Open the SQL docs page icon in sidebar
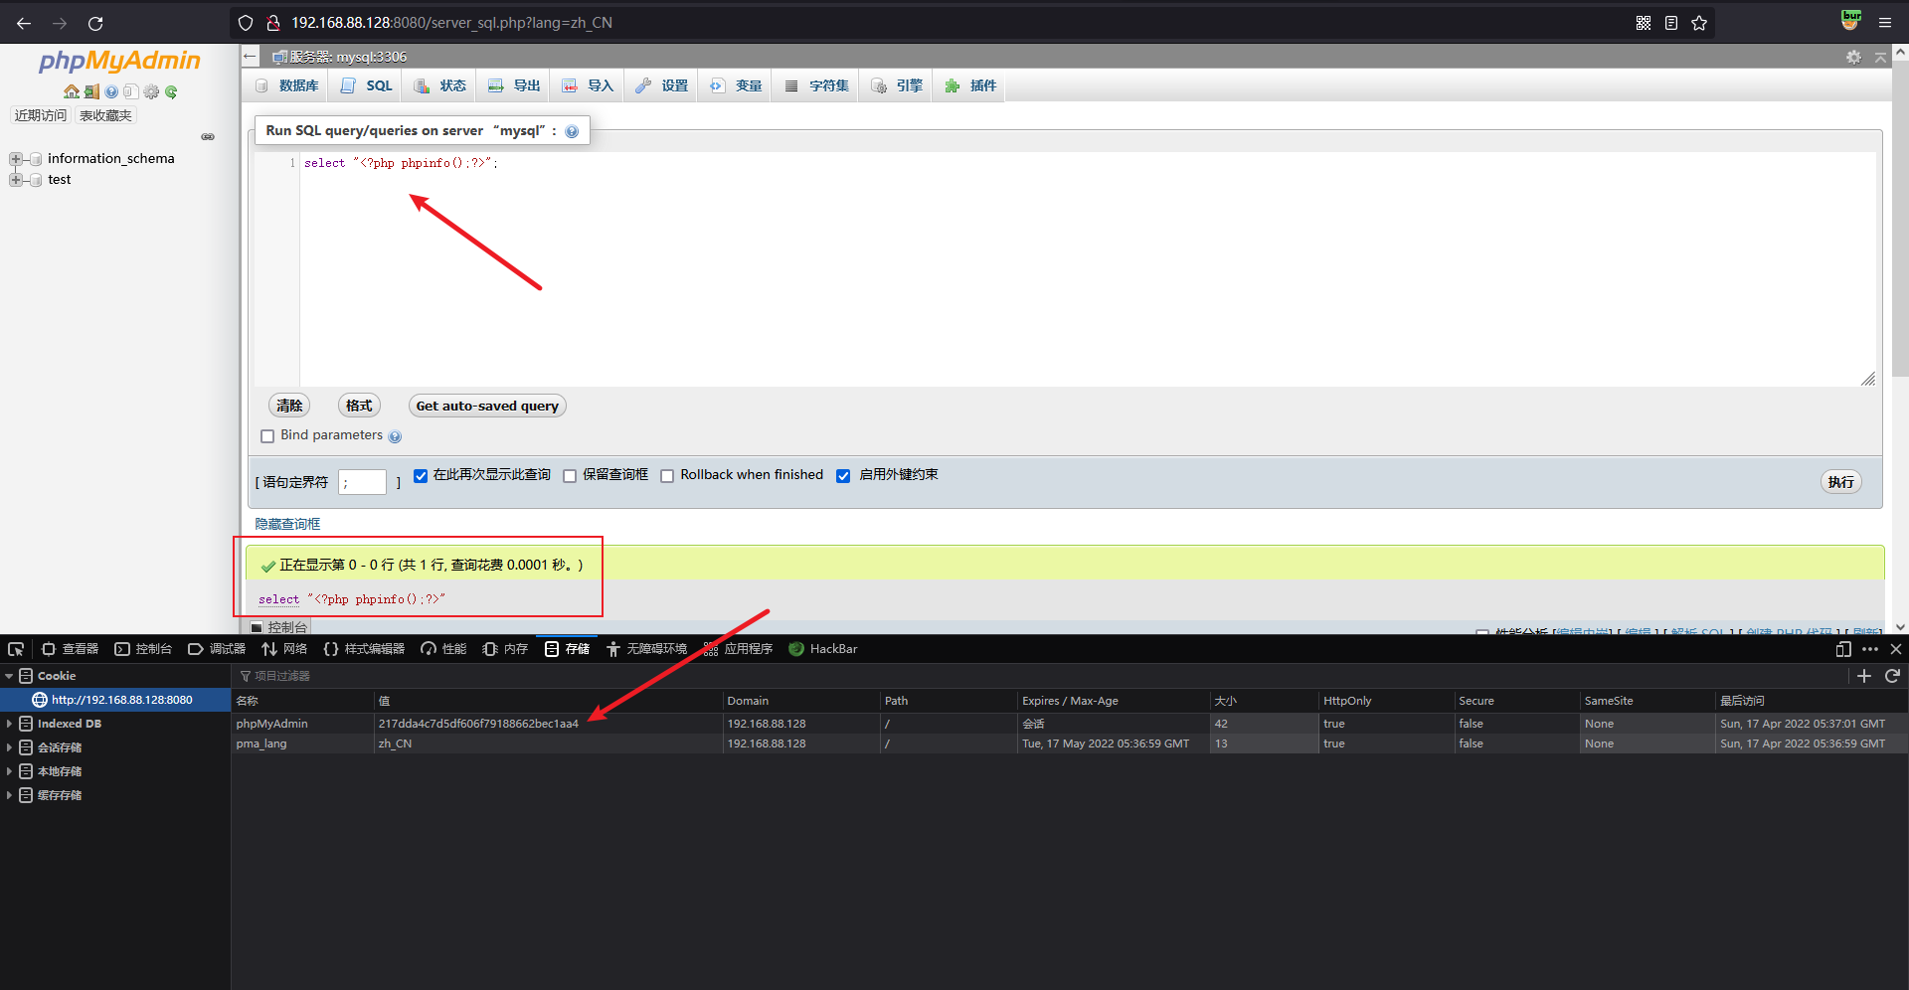The image size is (1909, 990). (130, 91)
